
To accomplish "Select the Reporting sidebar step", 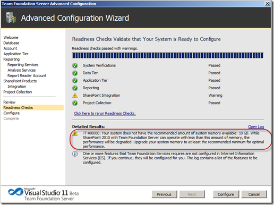I will 12,59.
